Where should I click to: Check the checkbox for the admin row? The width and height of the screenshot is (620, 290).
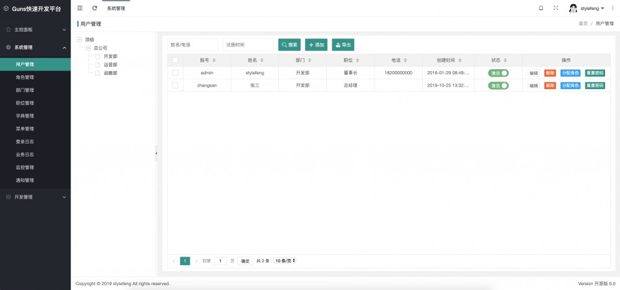(175, 73)
